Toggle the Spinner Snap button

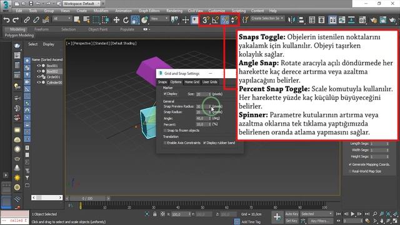pos(234,19)
